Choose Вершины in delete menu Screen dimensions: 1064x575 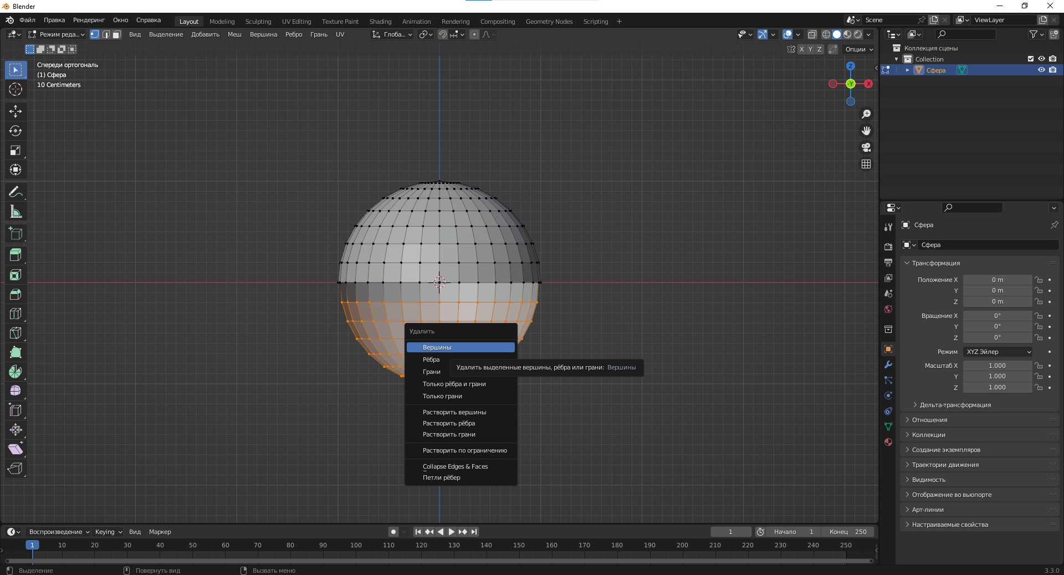(461, 347)
